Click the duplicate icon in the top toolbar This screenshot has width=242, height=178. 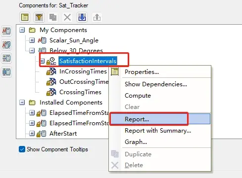pyautogui.click(x=53, y=17)
